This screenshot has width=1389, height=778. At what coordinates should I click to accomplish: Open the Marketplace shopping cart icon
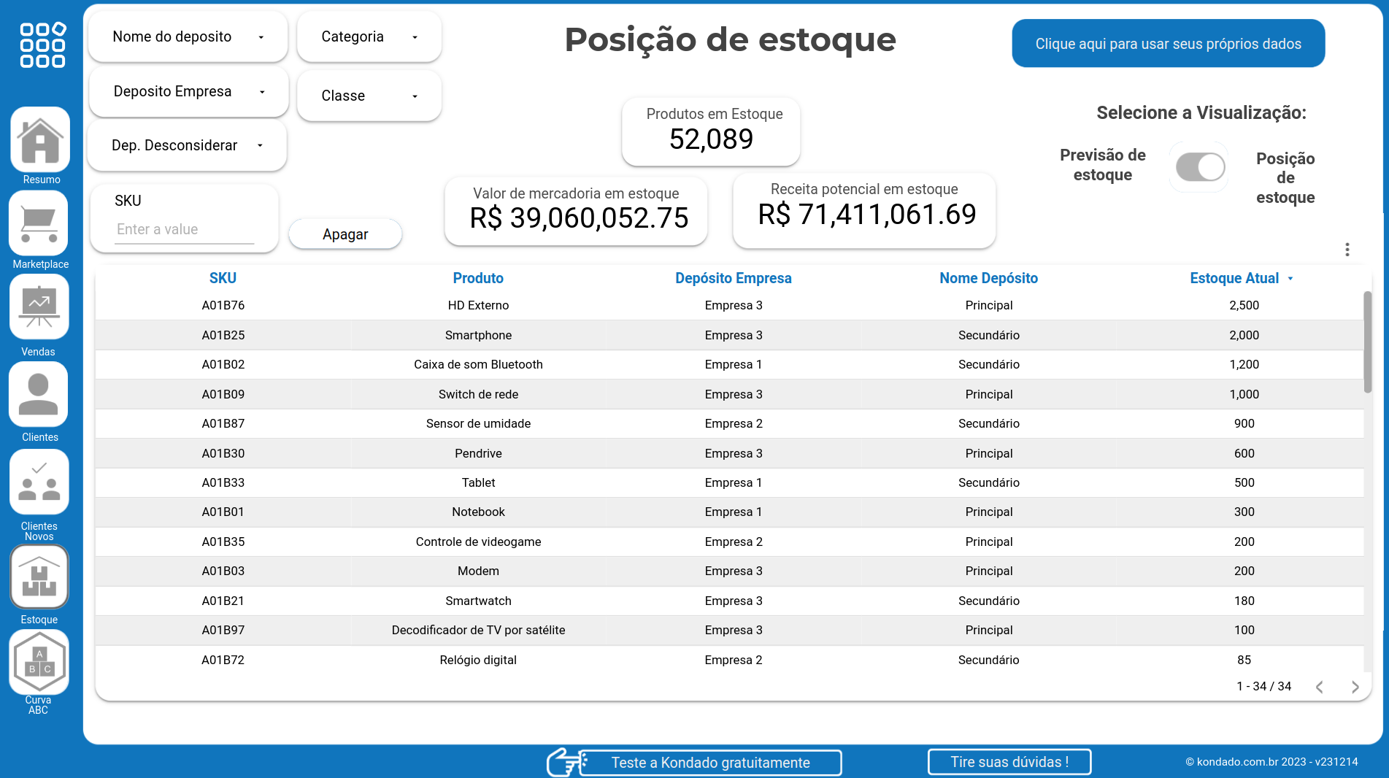coord(39,223)
